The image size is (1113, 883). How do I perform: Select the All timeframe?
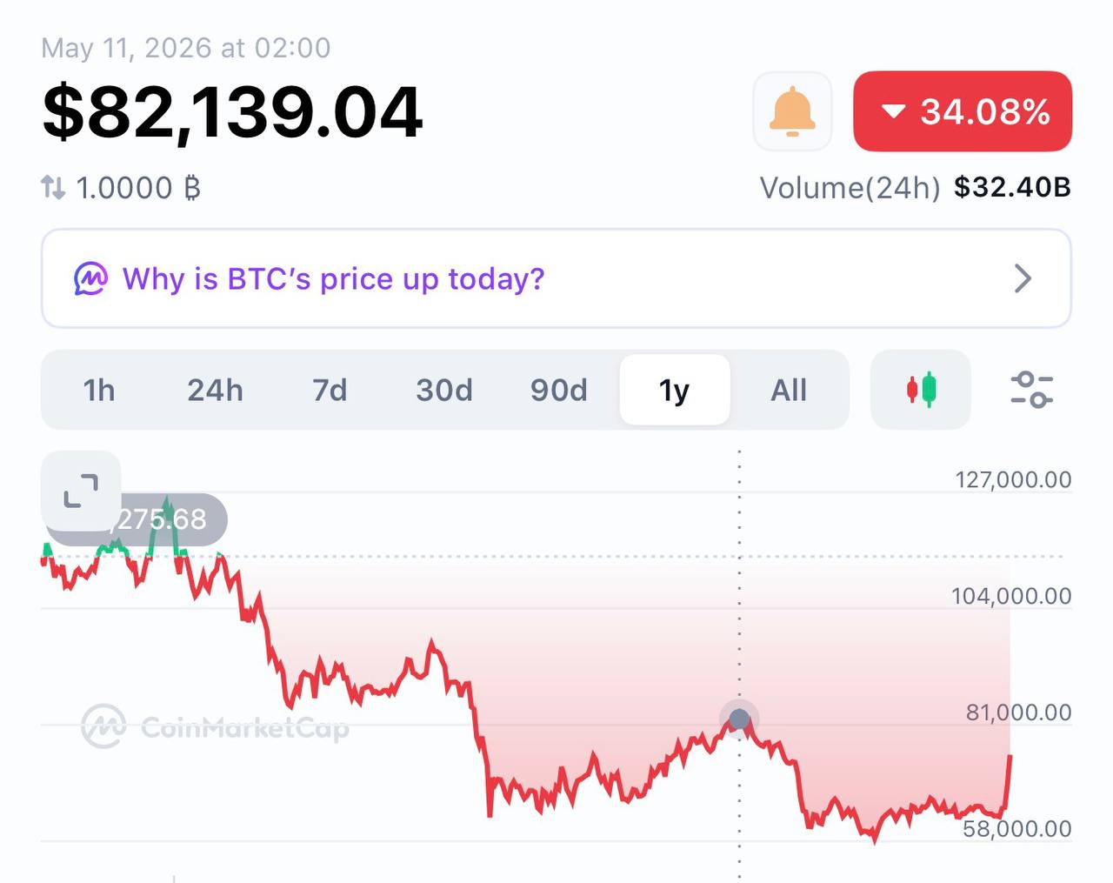click(x=789, y=391)
